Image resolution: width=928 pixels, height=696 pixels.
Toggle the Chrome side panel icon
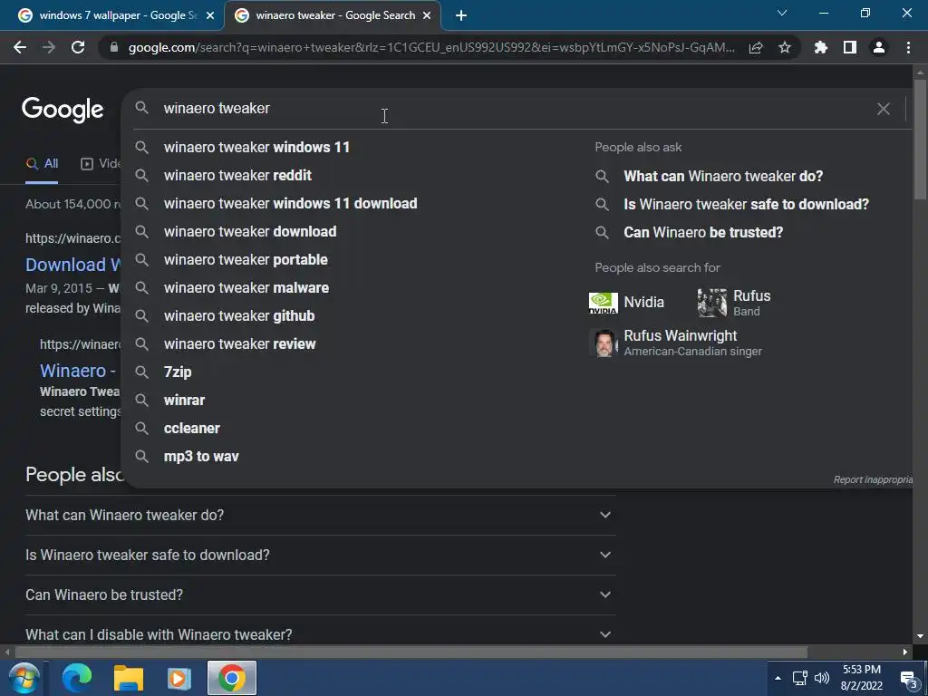pos(850,47)
